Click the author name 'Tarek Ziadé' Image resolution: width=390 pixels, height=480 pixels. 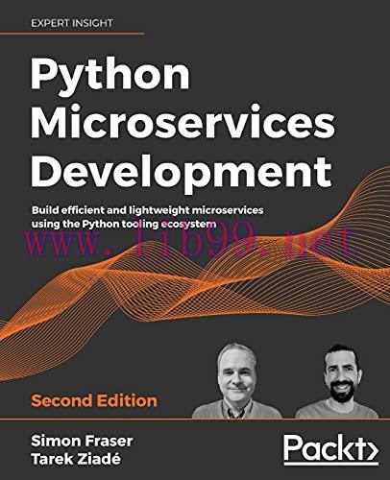click(76, 459)
